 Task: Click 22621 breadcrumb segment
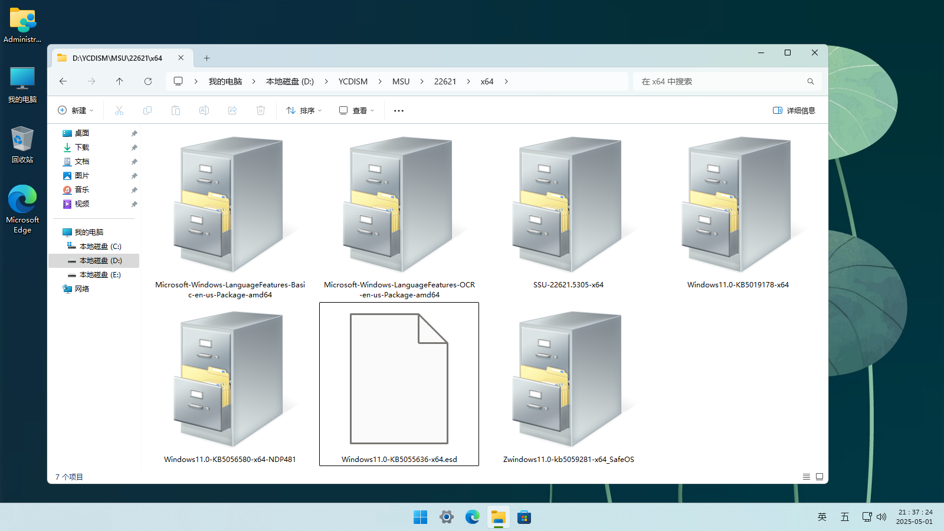pos(445,81)
